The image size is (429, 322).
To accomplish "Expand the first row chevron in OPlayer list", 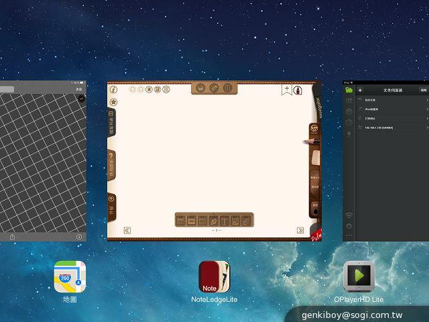I will (427, 100).
